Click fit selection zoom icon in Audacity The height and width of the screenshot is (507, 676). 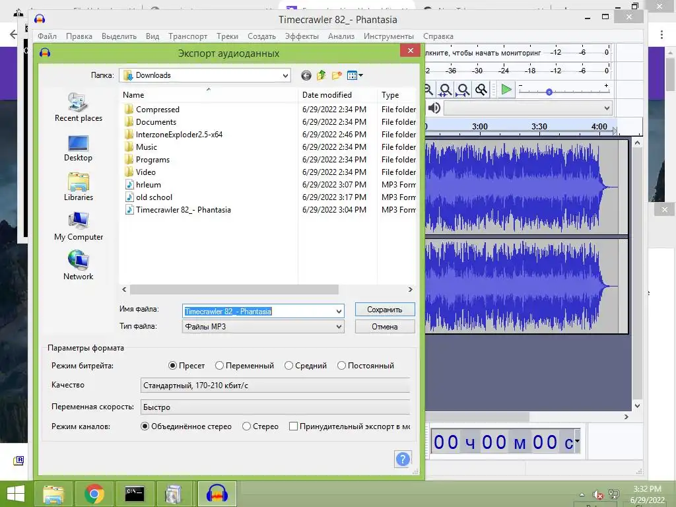pyautogui.click(x=446, y=90)
